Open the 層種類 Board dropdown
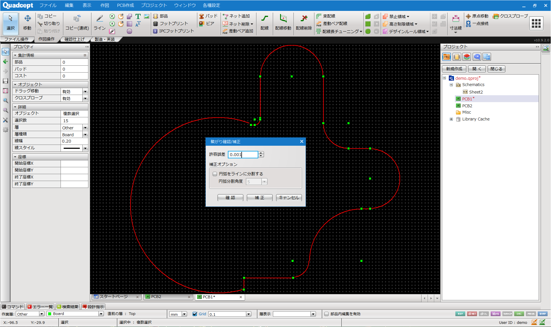 tap(85, 135)
